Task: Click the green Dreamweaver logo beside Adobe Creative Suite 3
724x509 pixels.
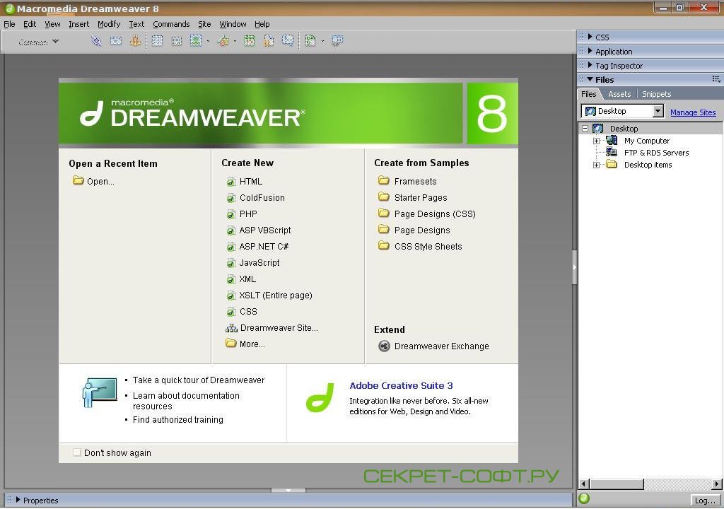Action: [320, 398]
